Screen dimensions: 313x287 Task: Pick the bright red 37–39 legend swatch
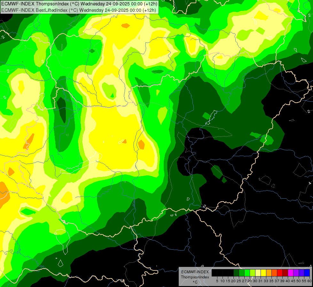[280, 273]
